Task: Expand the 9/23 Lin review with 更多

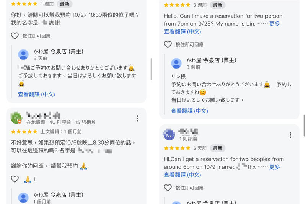Action: click(275, 24)
